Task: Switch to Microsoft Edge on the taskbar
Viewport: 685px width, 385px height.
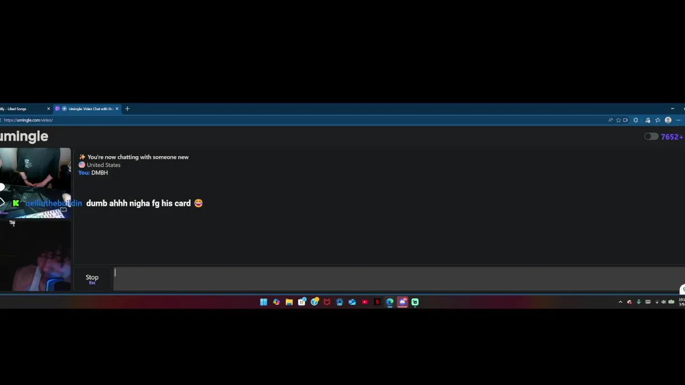Action: tap(390, 302)
